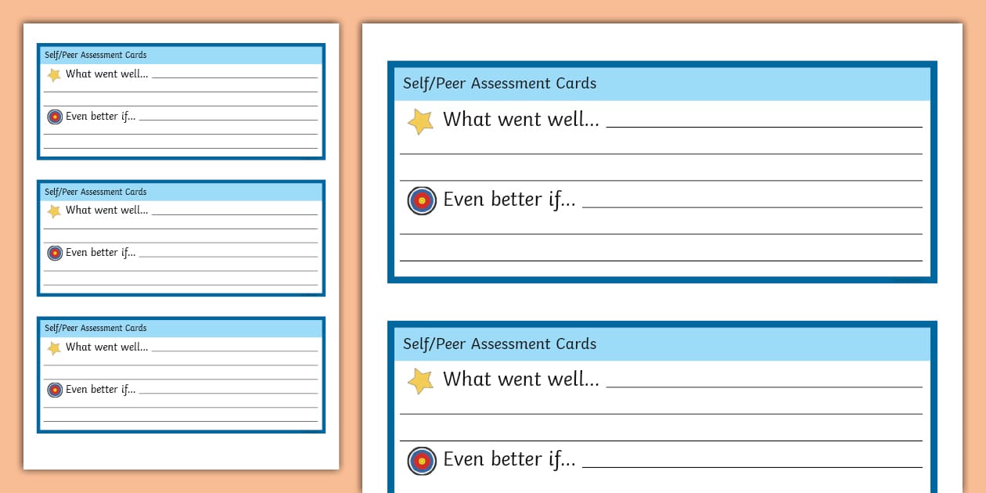This screenshot has width=986, height=493.
Task: Click the target icon on the small page's top card
Action: click(x=55, y=117)
